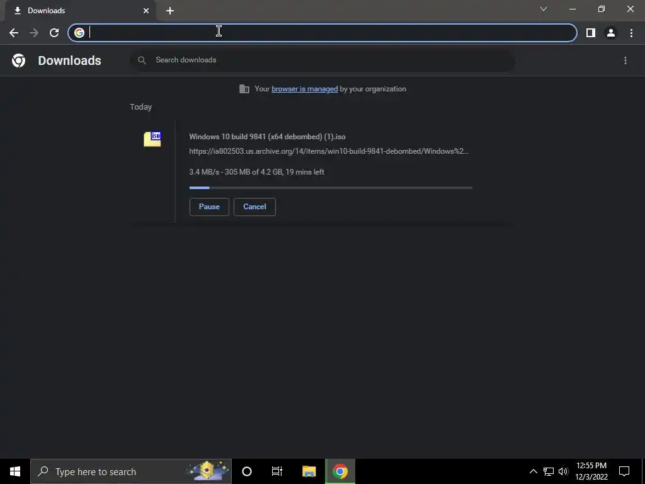Image resolution: width=645 pixels, height=484 pixels.
Task: Click the download progress bar
Action: pos(331,188)
